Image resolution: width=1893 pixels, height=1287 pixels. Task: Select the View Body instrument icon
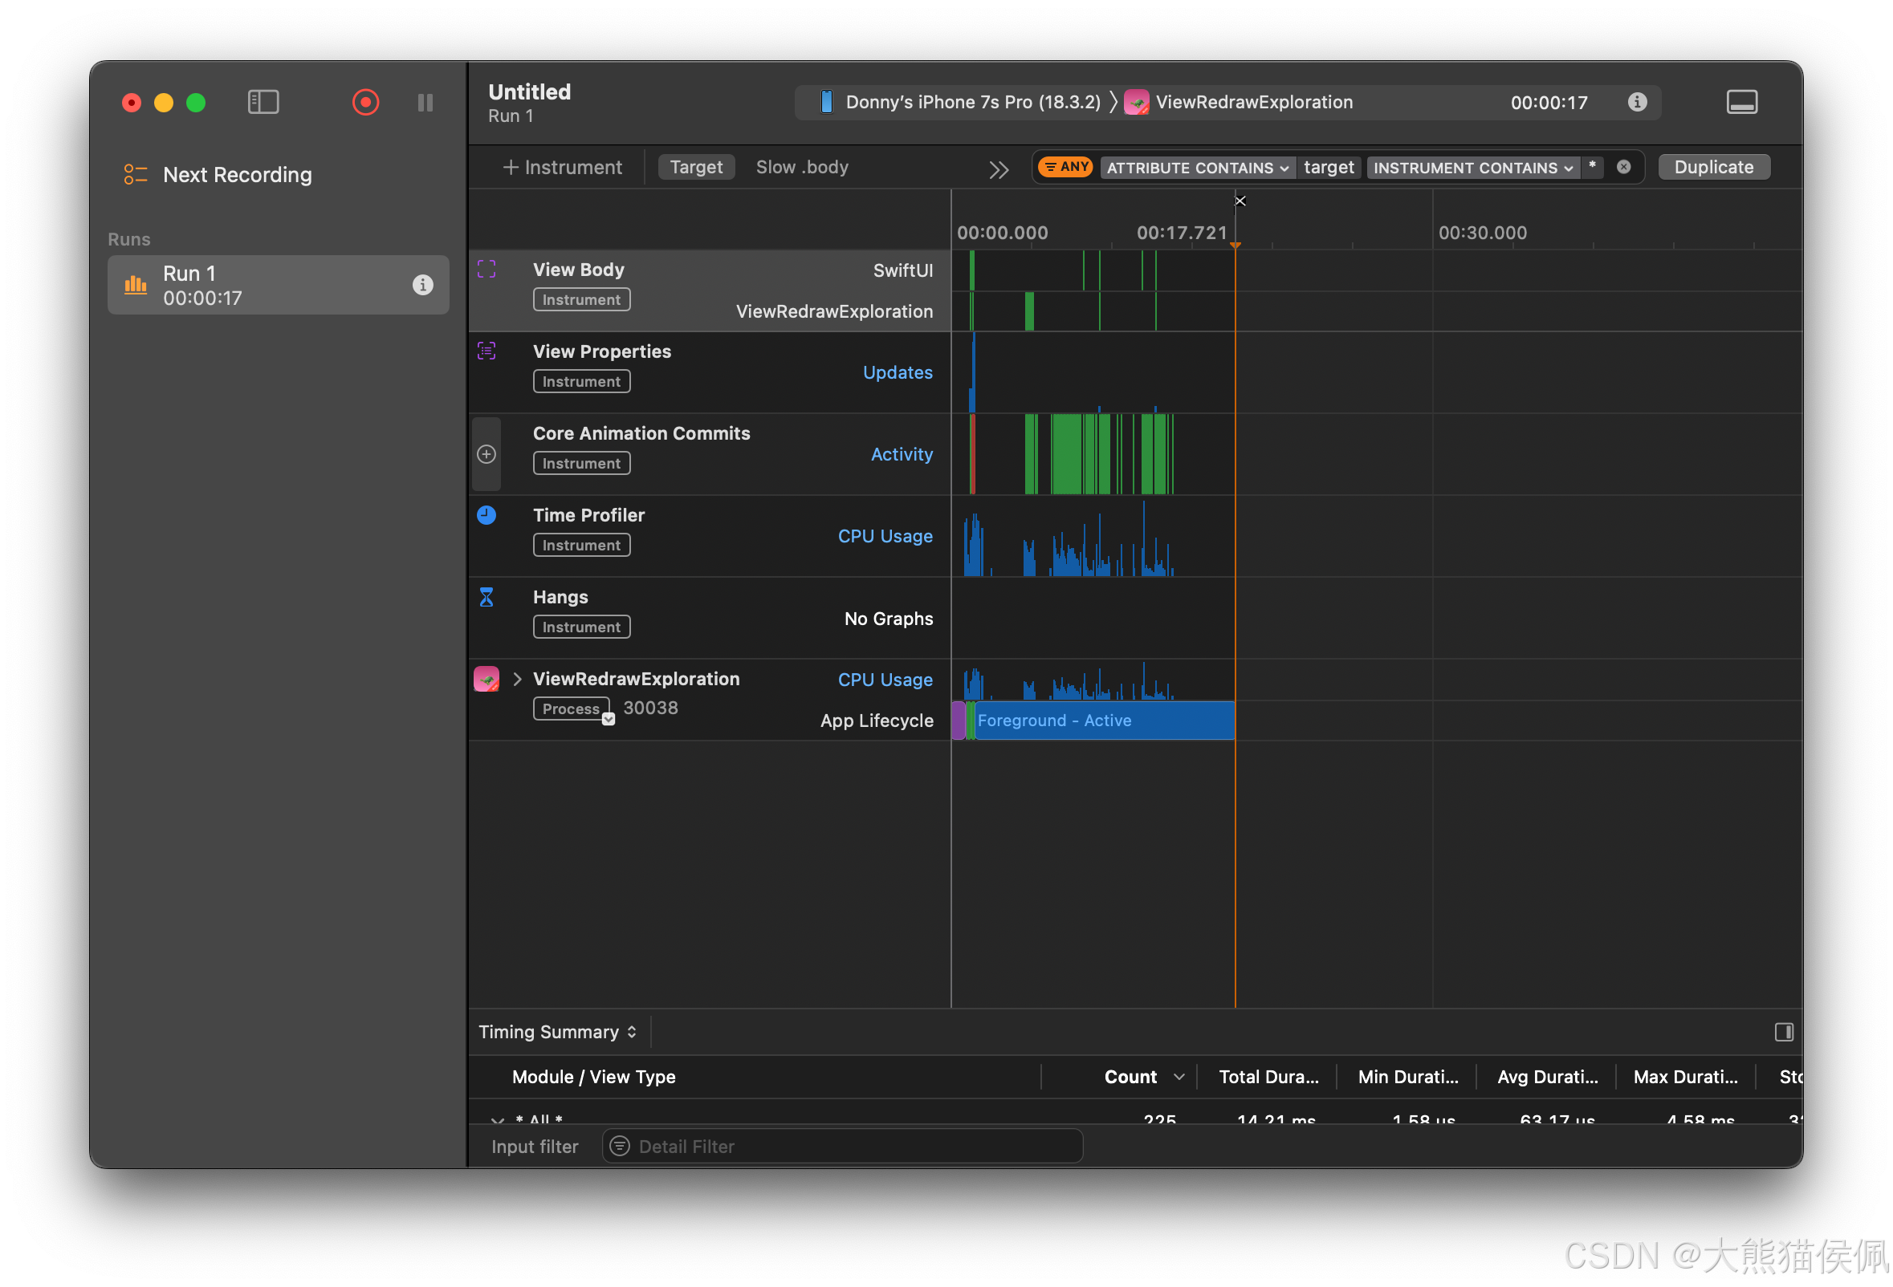coord(486,270)
